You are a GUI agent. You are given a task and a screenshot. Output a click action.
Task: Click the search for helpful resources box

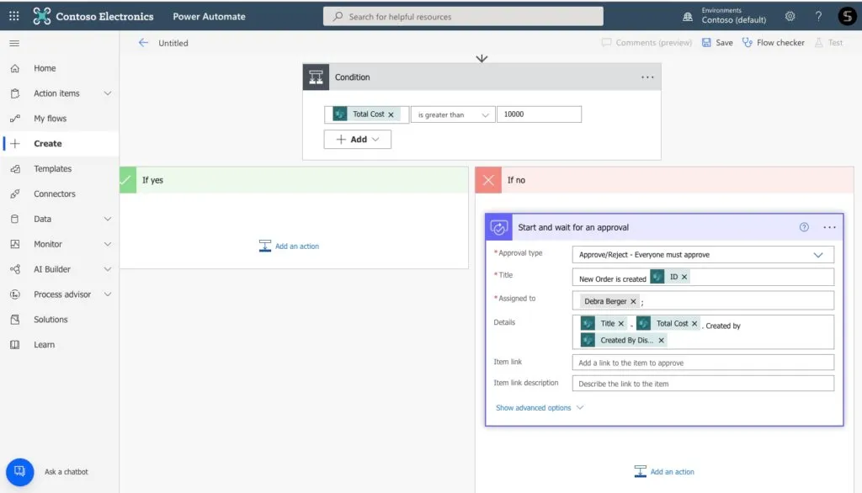(x=463, y=17)
